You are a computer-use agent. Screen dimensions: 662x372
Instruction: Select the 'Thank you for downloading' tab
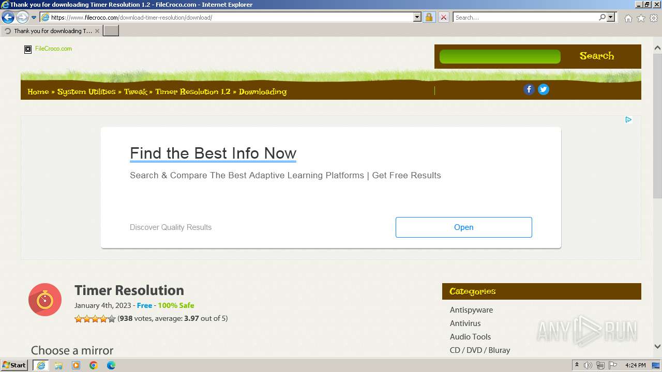point(52,31)
